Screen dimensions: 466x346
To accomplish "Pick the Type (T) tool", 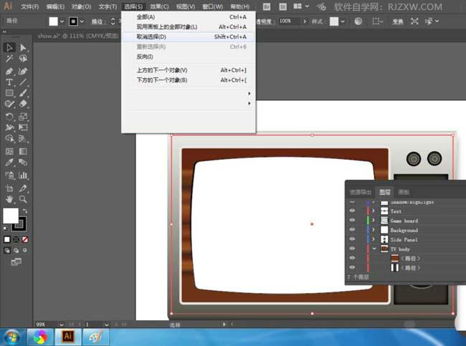I will click(x=9, y=82).
